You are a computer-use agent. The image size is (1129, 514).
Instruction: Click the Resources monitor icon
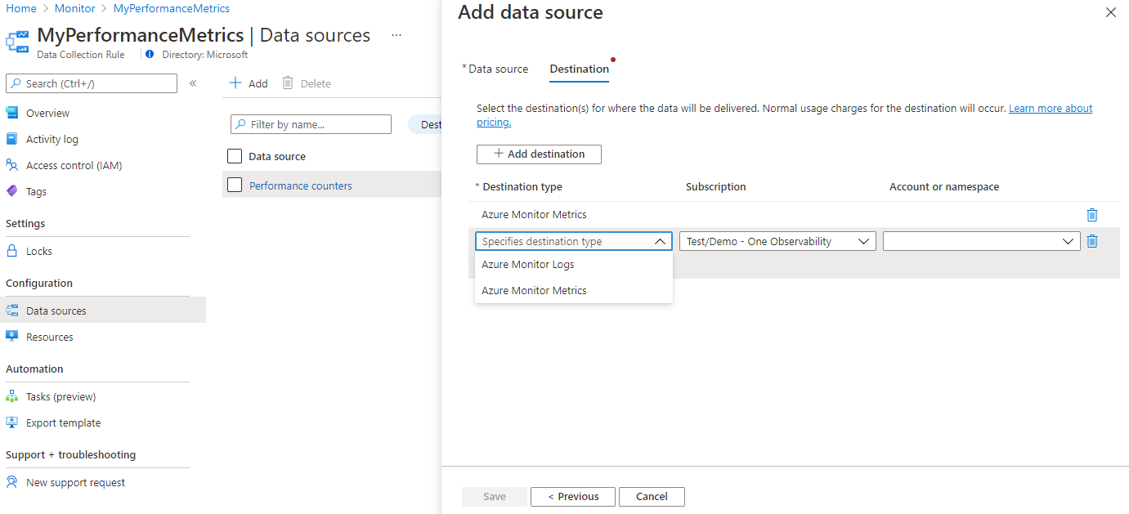pos(12,337)
